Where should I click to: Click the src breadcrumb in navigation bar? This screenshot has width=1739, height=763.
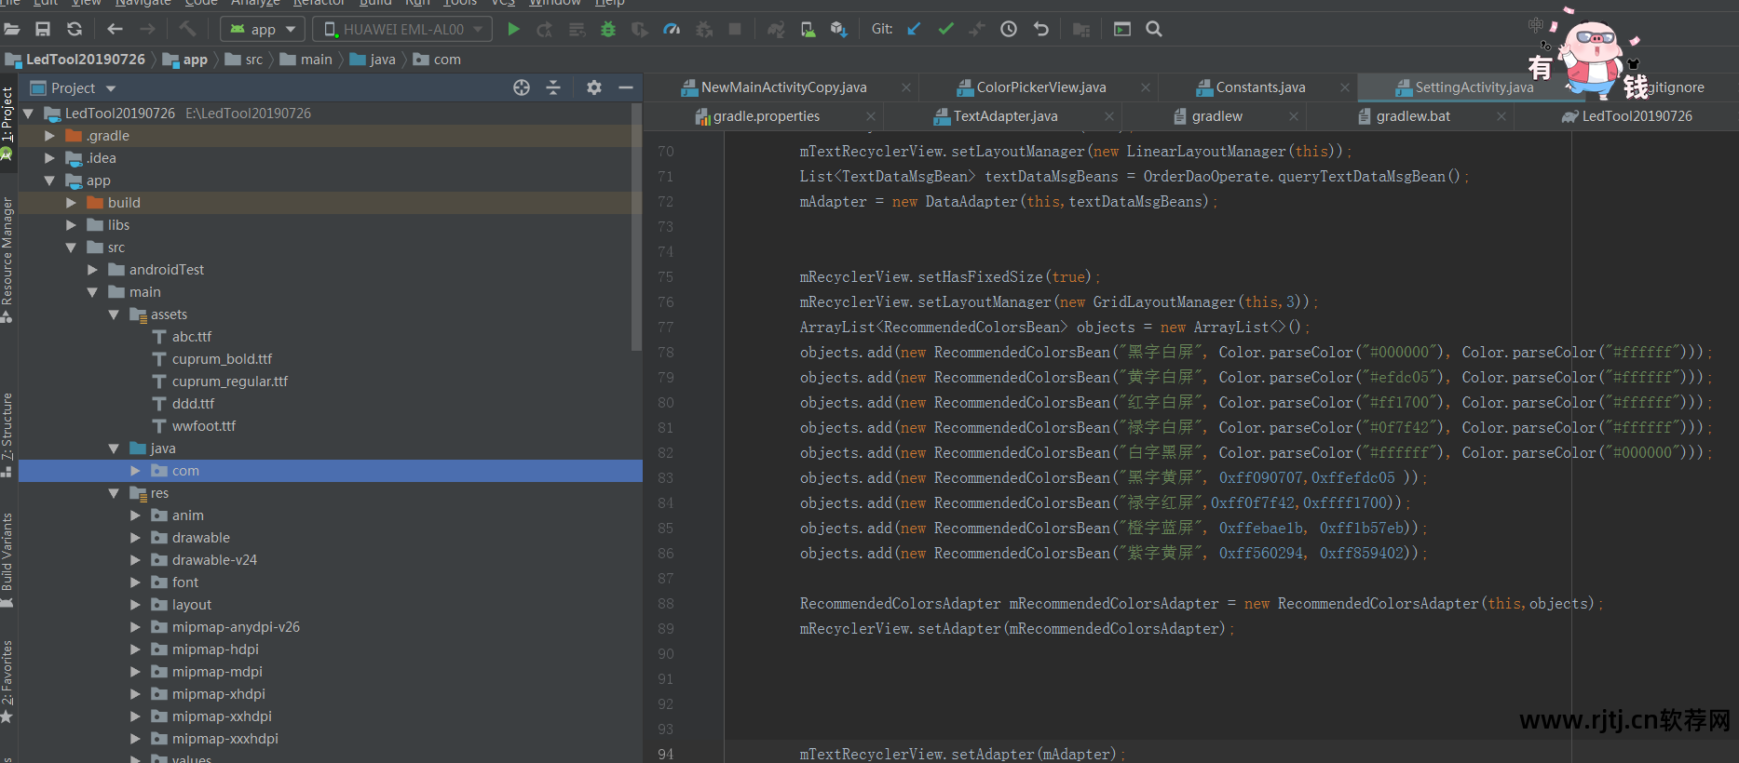tap(245, 60)
